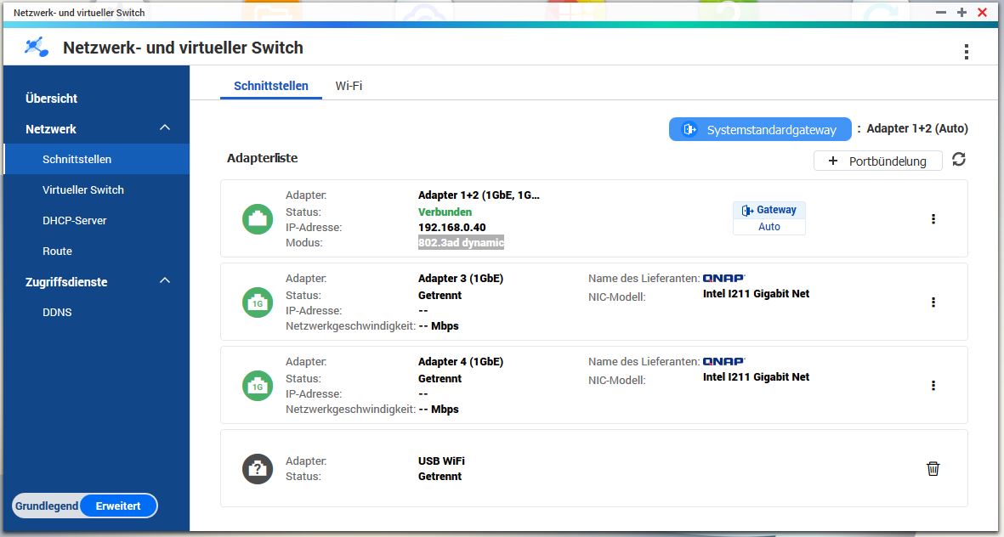Open the options menu for Adapter 3
This screenshot has height=537, width=1004.
933,302
